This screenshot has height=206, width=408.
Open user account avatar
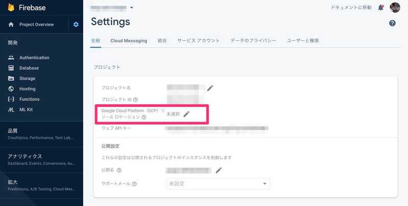(395, 7)
